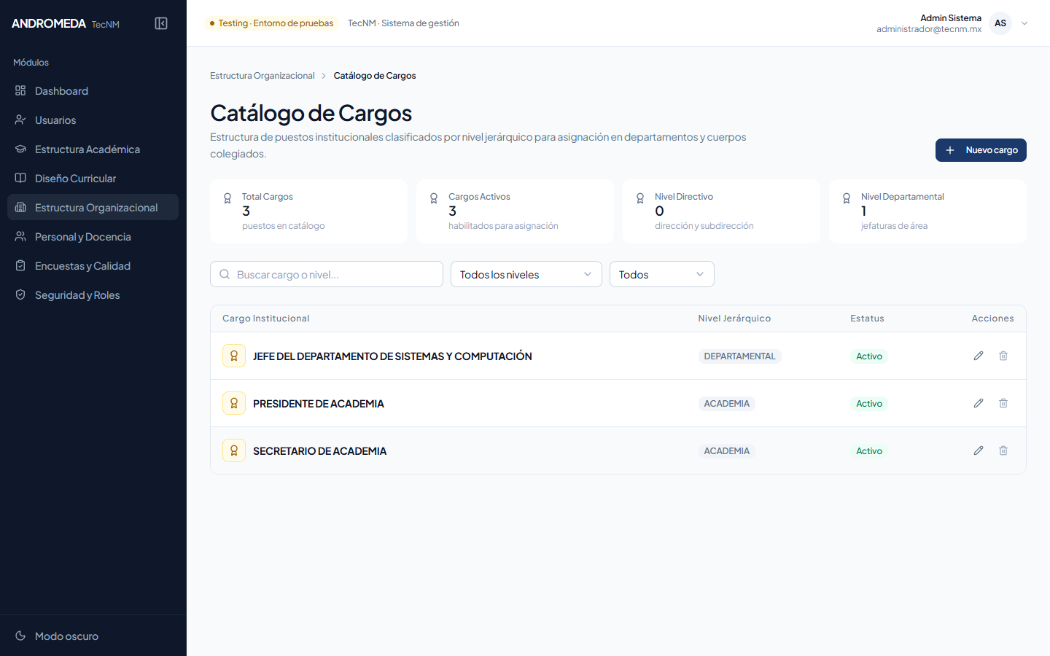Click the Estatus column header

point(867,319)
